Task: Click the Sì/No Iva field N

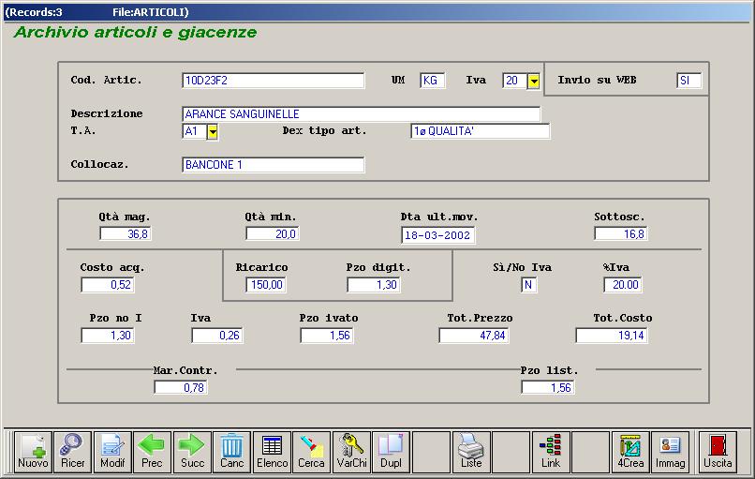Action: click(x=528, y=285)
